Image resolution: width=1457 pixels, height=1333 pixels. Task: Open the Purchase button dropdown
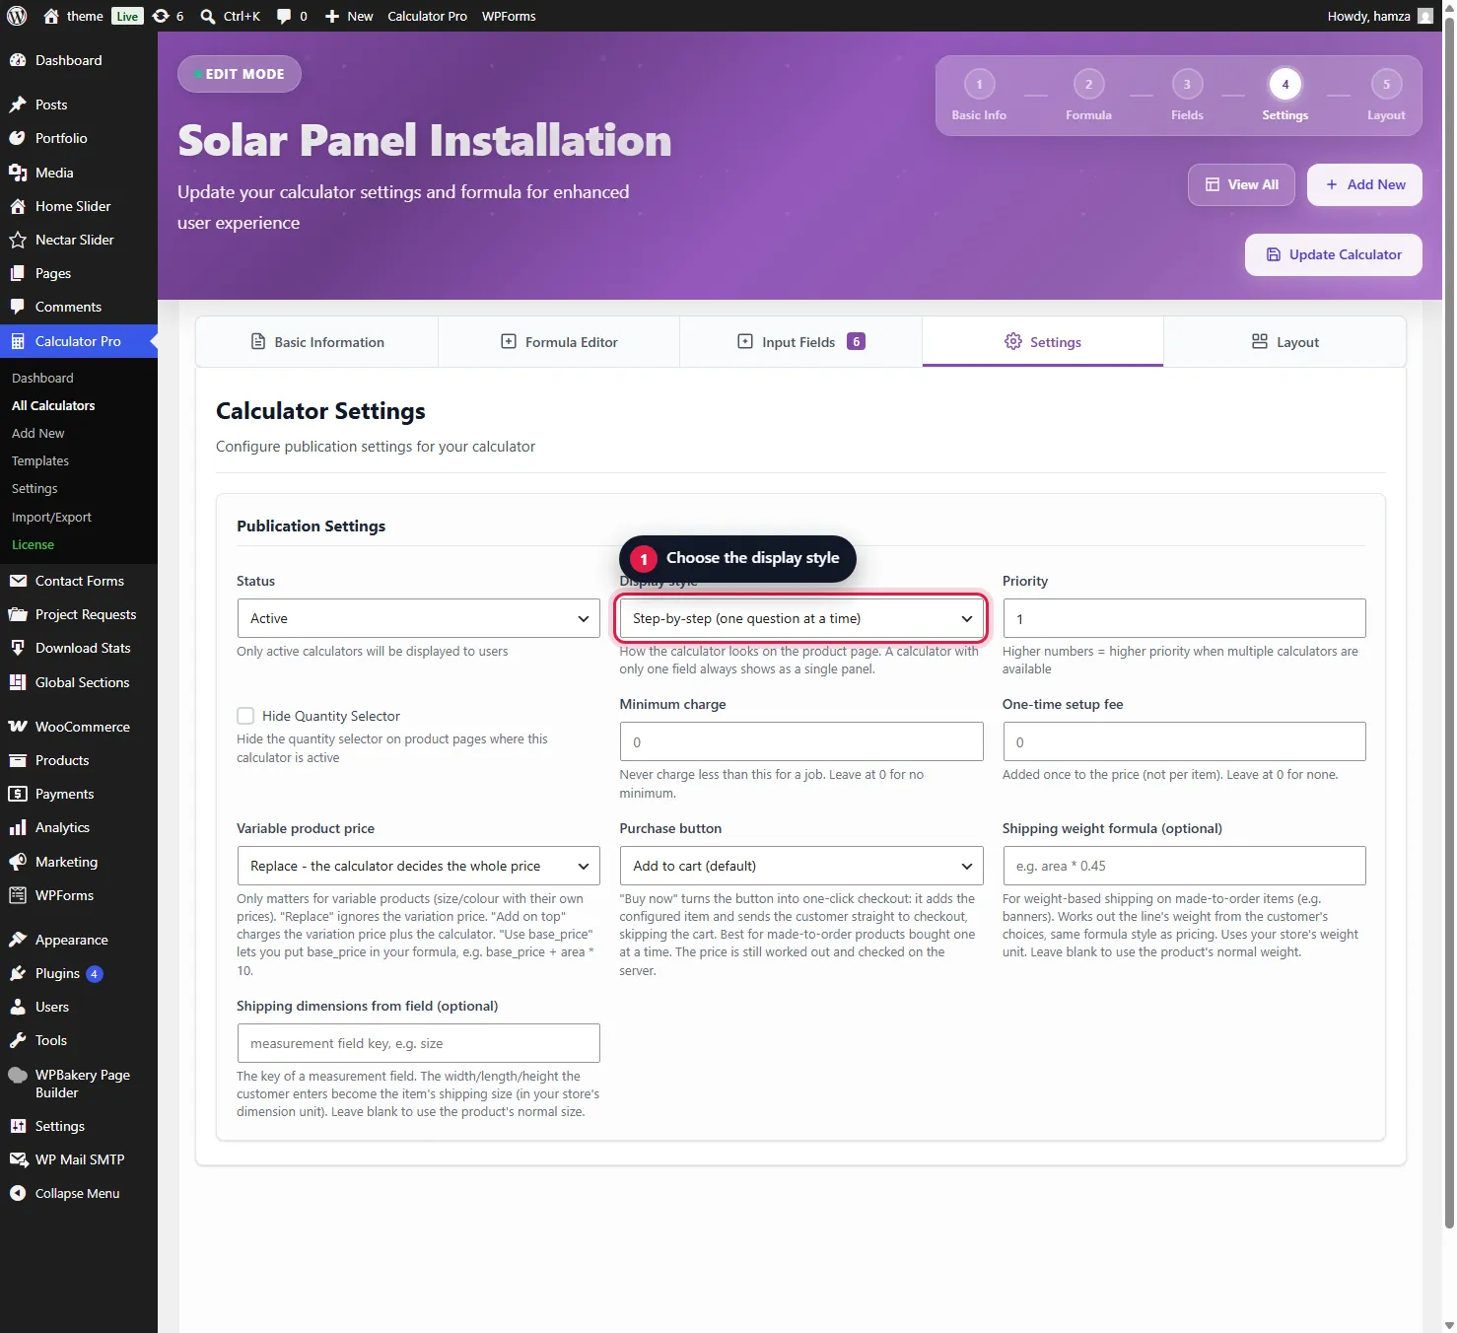pos(801,866)
